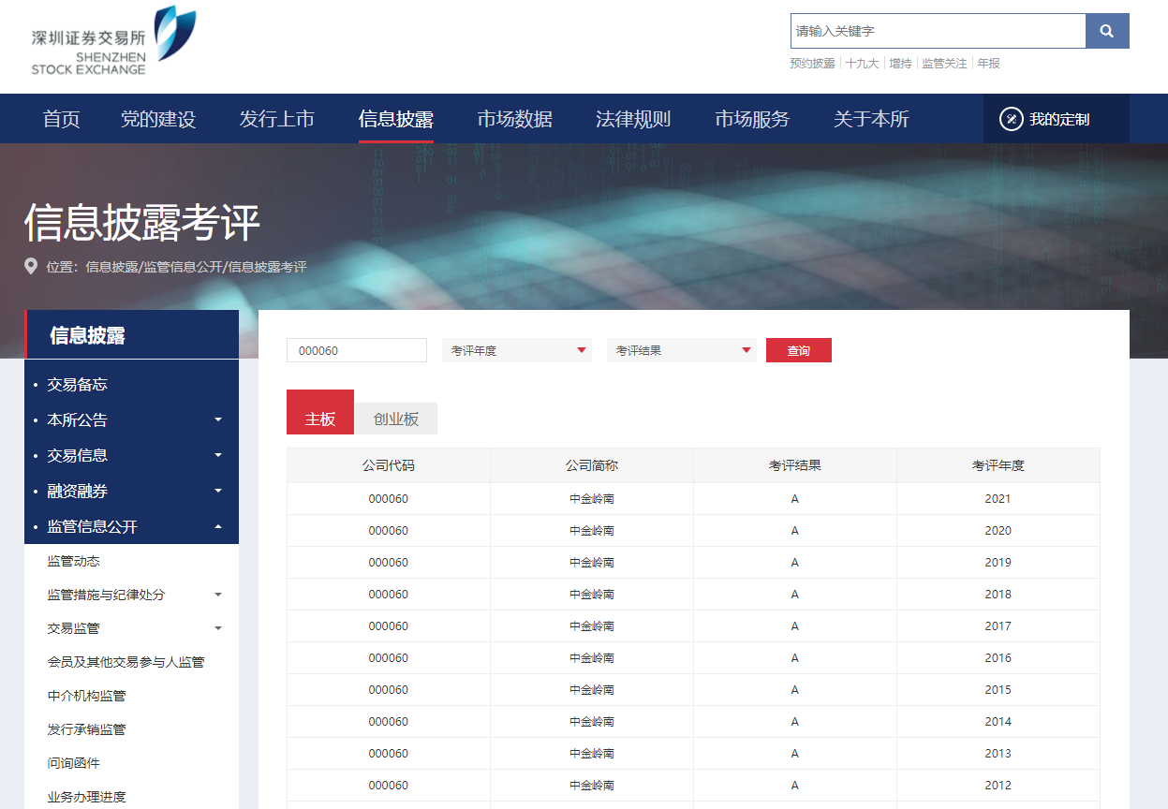This screenshot has width=1168, height=809.
Task: Open 我的定制 via the wrench icon
Action: point(1011,119)
